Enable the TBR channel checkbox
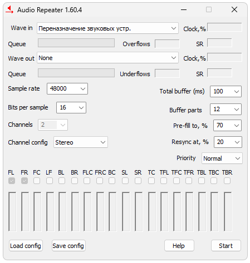 (227, 181)
